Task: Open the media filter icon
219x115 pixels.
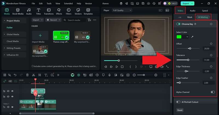Action: (x=89, y=20)
